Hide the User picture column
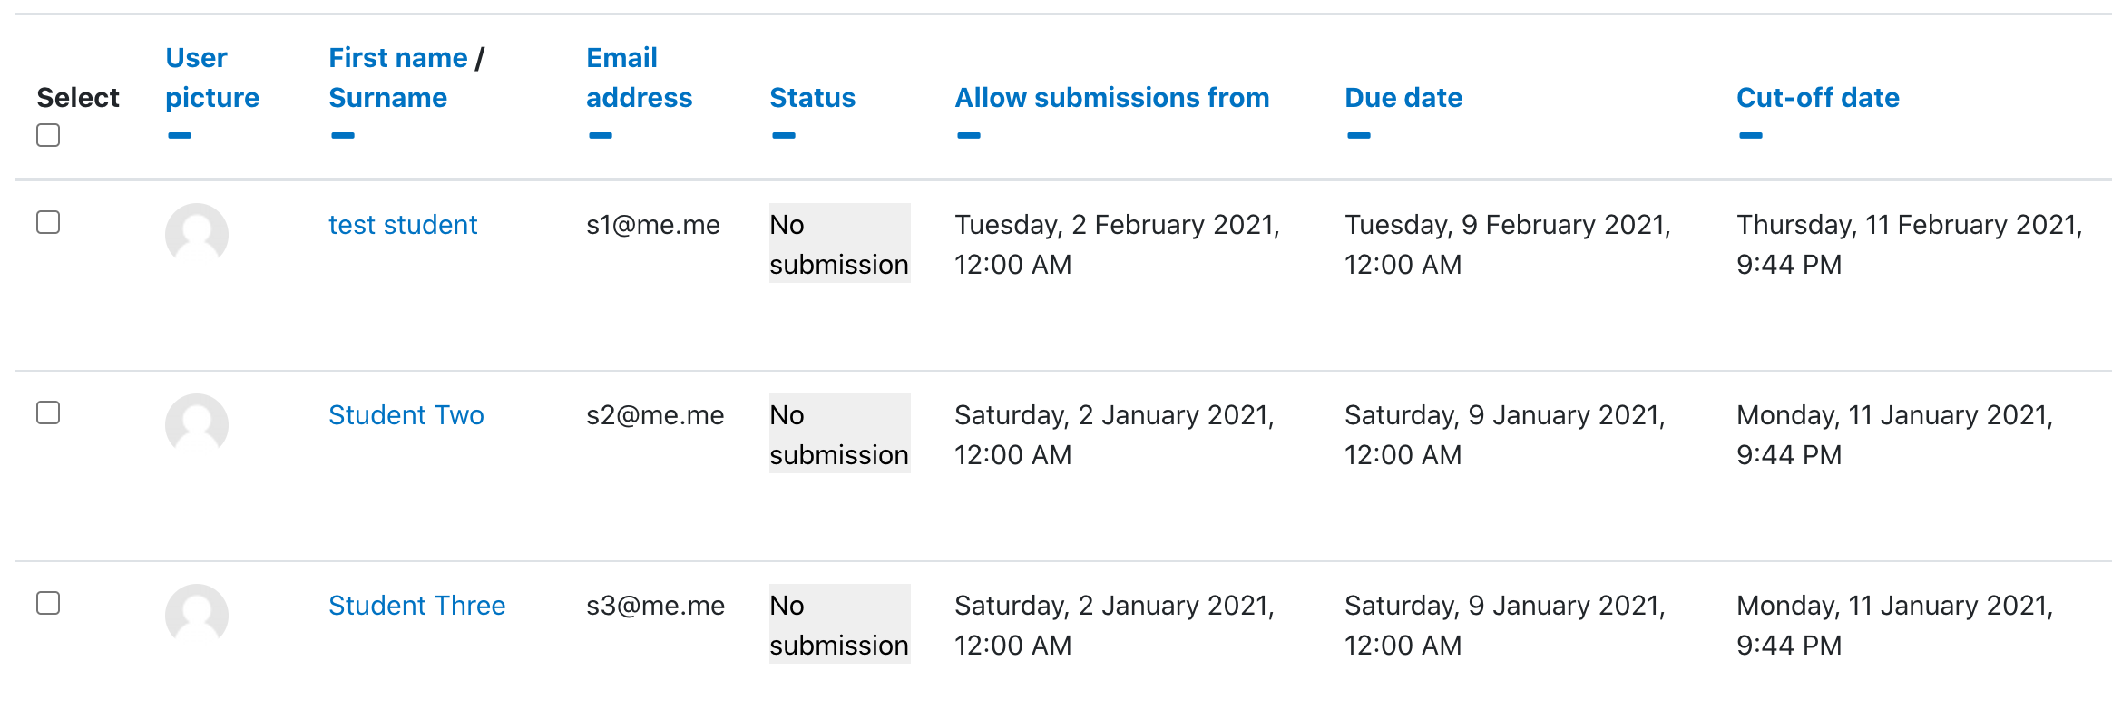 tap(180, 136)
